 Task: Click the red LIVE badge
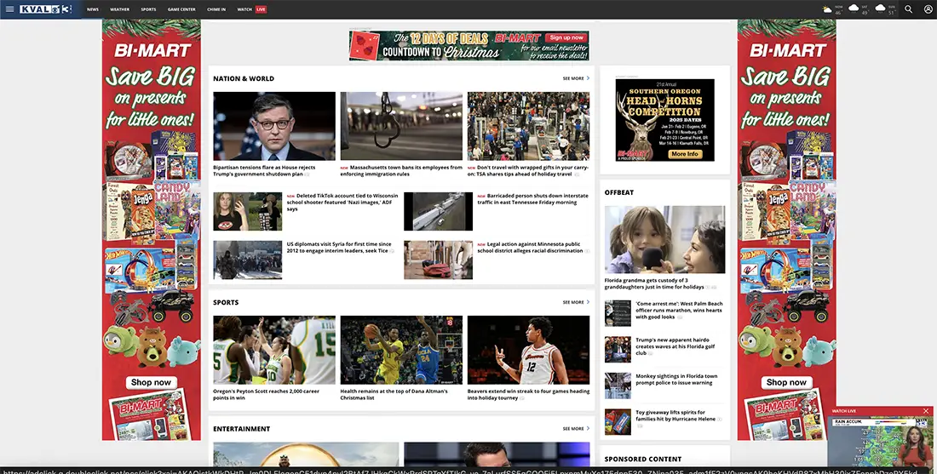pyautogui.click(x=261, y=9)
